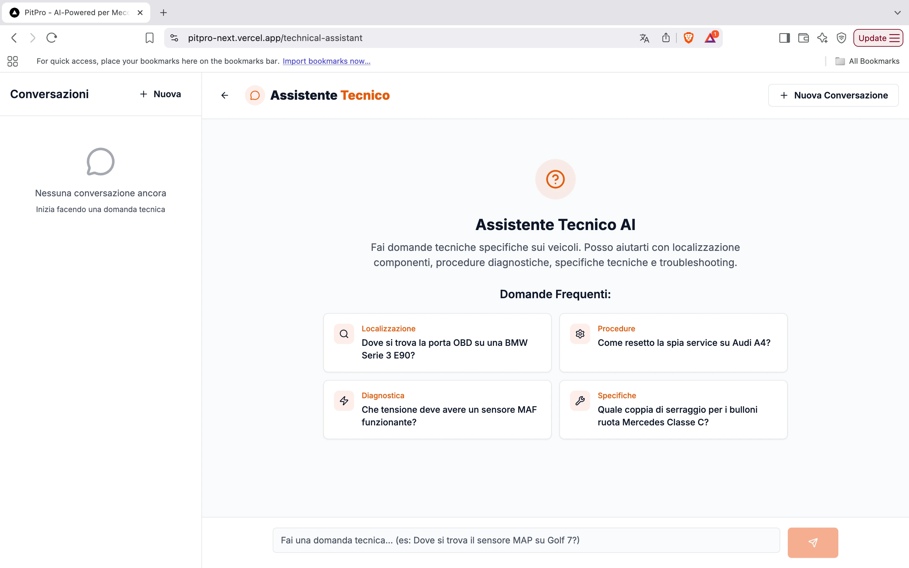Select the Localizzazione BMW OBD question card
This screenshot has width=909, height=568.
437,343
